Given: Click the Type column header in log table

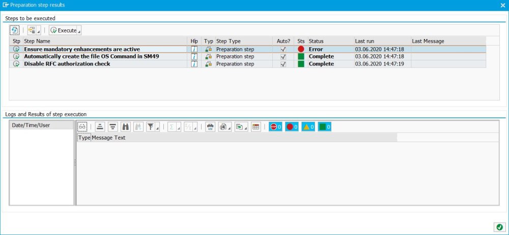Looking at the screenshot, I should (x=84, y=138).
